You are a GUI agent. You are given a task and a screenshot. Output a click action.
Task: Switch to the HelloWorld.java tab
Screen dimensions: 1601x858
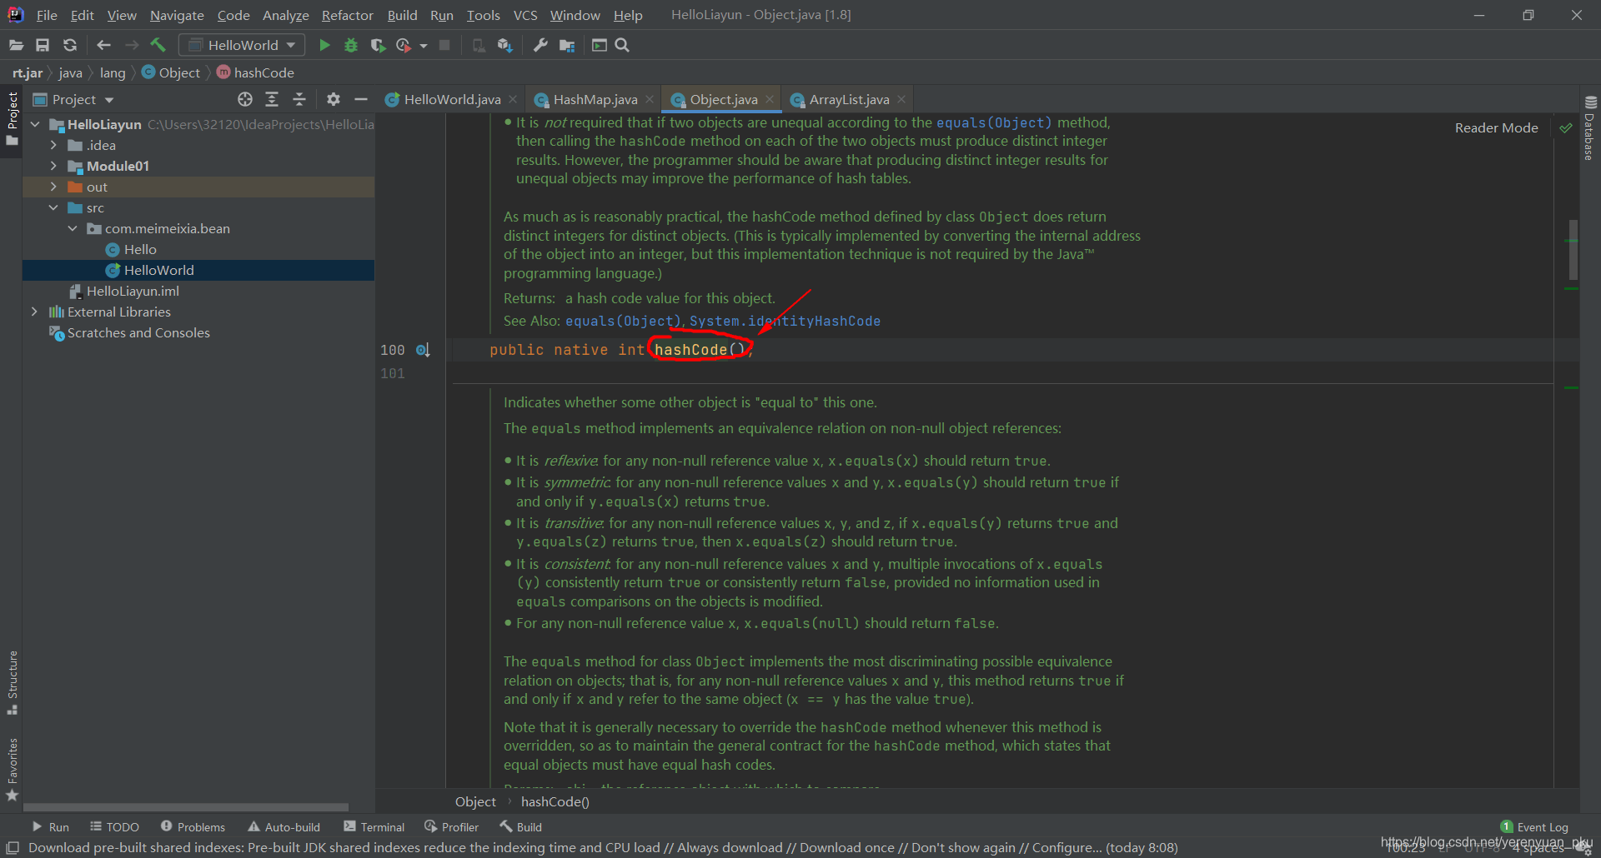tap(452, 100)
